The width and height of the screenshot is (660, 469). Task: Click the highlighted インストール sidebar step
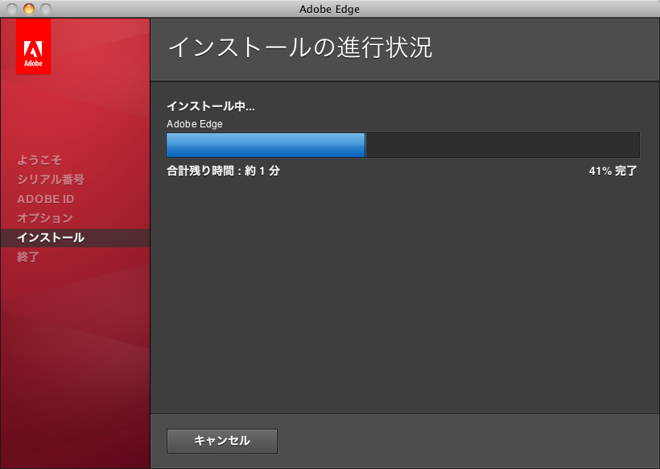click(50, 238)
